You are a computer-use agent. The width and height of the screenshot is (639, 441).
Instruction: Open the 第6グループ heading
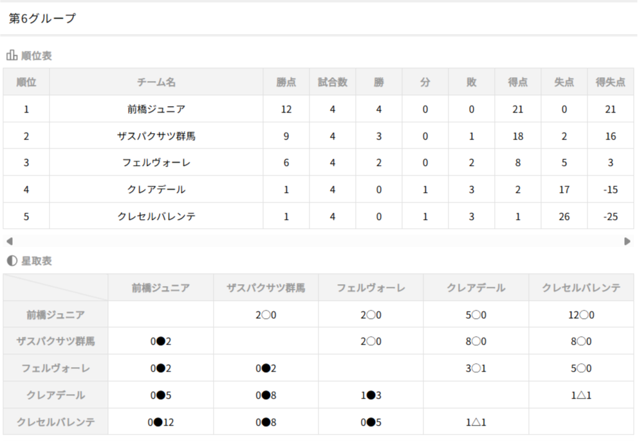click(x=42, y=19)
